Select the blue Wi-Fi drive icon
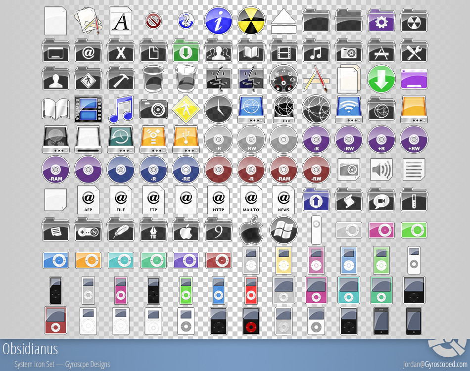 click(x=349, y=109)
